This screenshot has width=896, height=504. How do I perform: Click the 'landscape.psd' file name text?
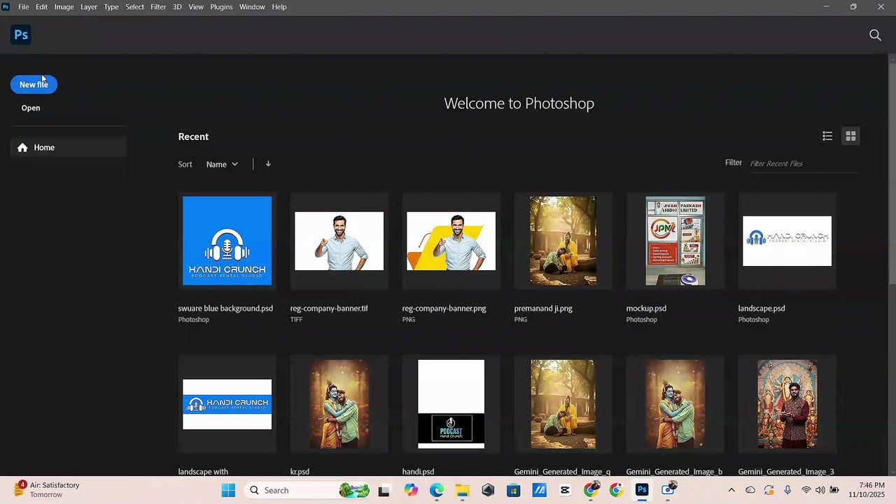(762, 308)
